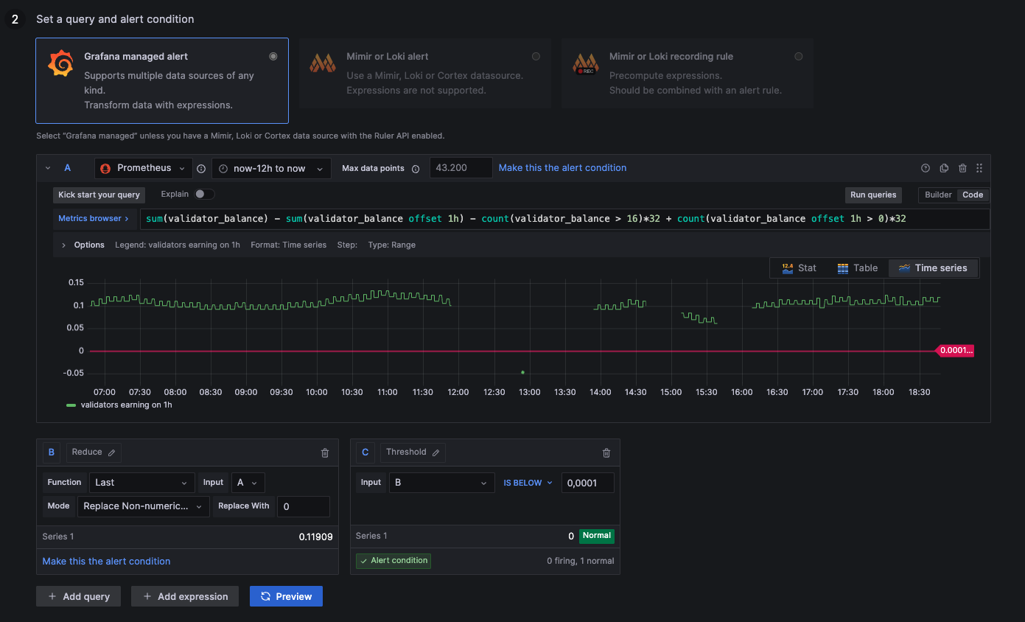Click first Mimir or Loki alert icon
The image size is (1025, 622).
click(x=323, y=63)
